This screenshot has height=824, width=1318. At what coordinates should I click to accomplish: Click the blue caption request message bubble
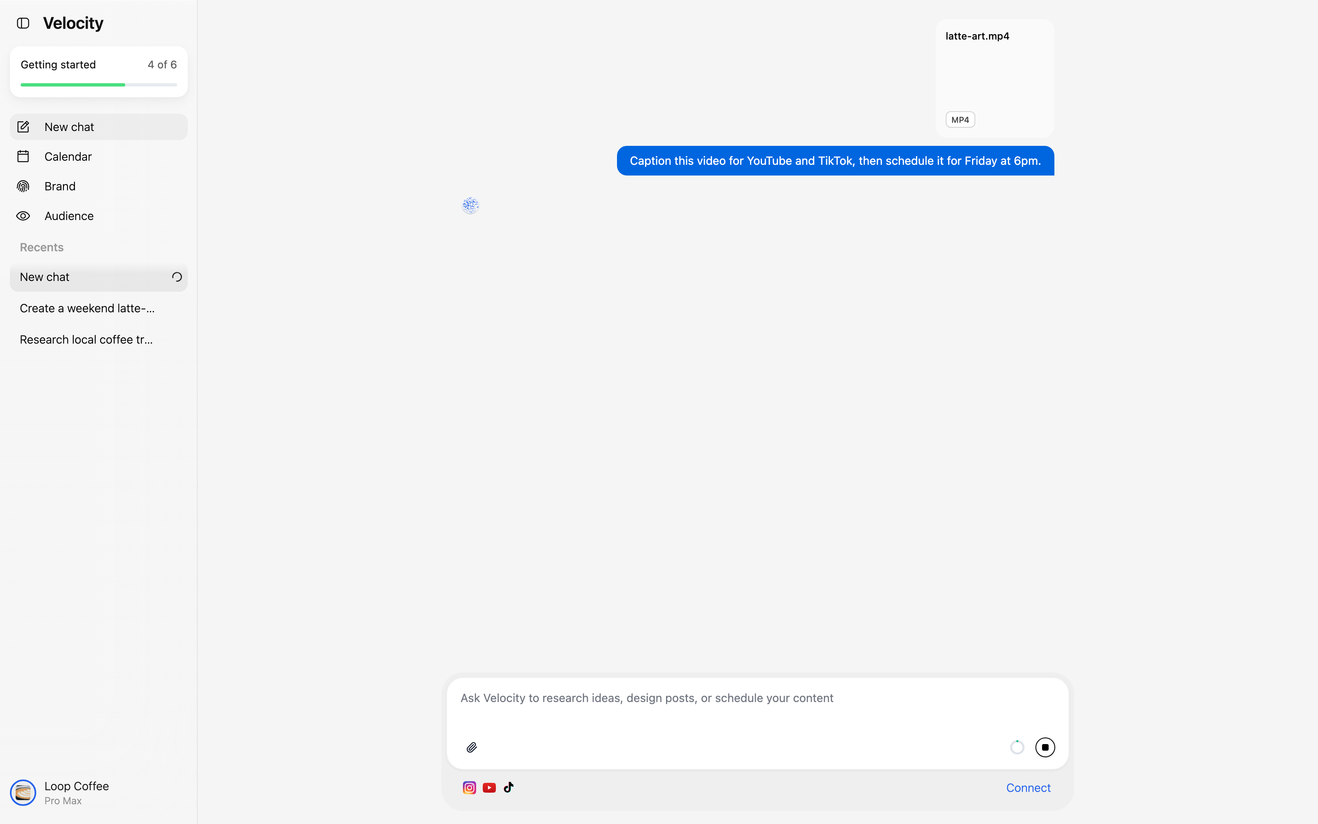(835, 161)
